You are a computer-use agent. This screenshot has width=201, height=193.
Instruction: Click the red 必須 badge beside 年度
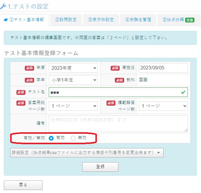[x=29, y=68]
